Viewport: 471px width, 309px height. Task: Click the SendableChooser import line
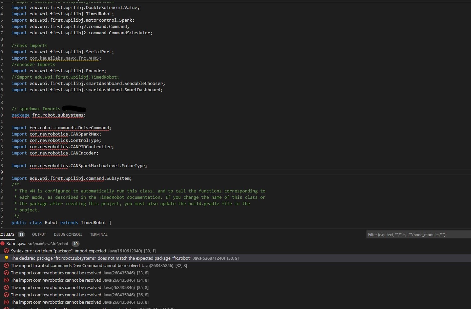click(x=88, y=83)
